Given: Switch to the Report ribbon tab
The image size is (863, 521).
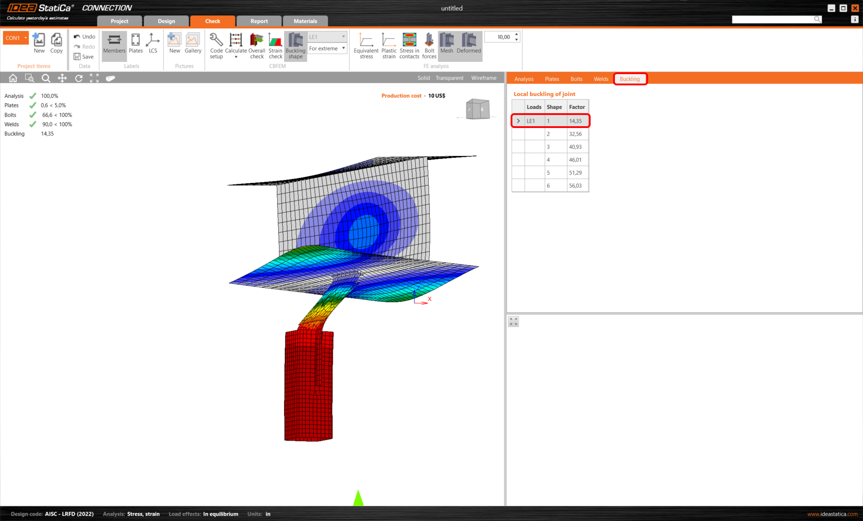Looking at the screenshot, I should pos(259,21).
